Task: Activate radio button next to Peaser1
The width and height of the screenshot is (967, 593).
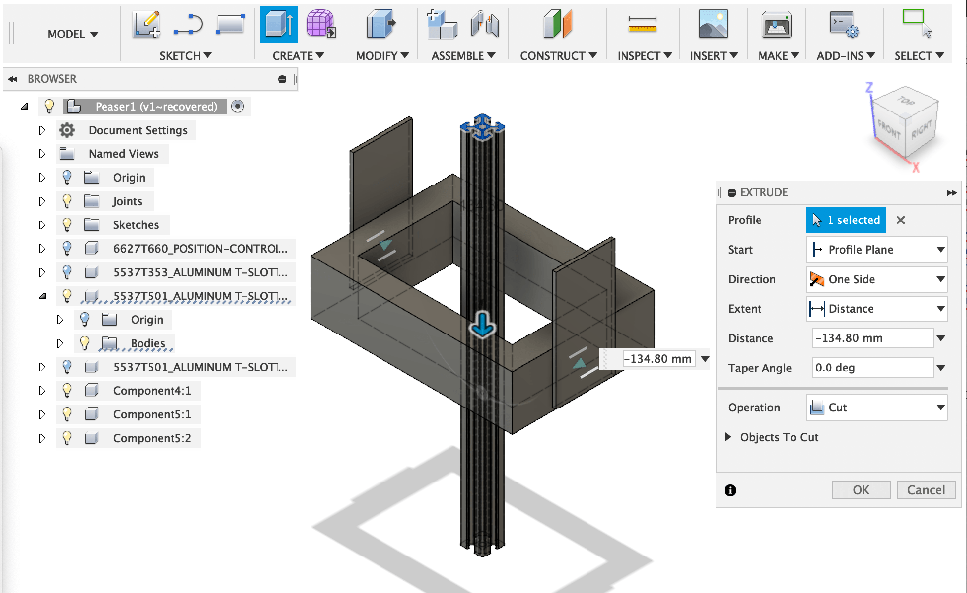Action: point(238,107)
